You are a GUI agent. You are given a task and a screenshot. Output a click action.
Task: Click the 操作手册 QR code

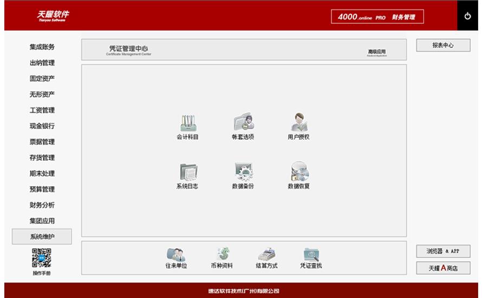[42, 258]
